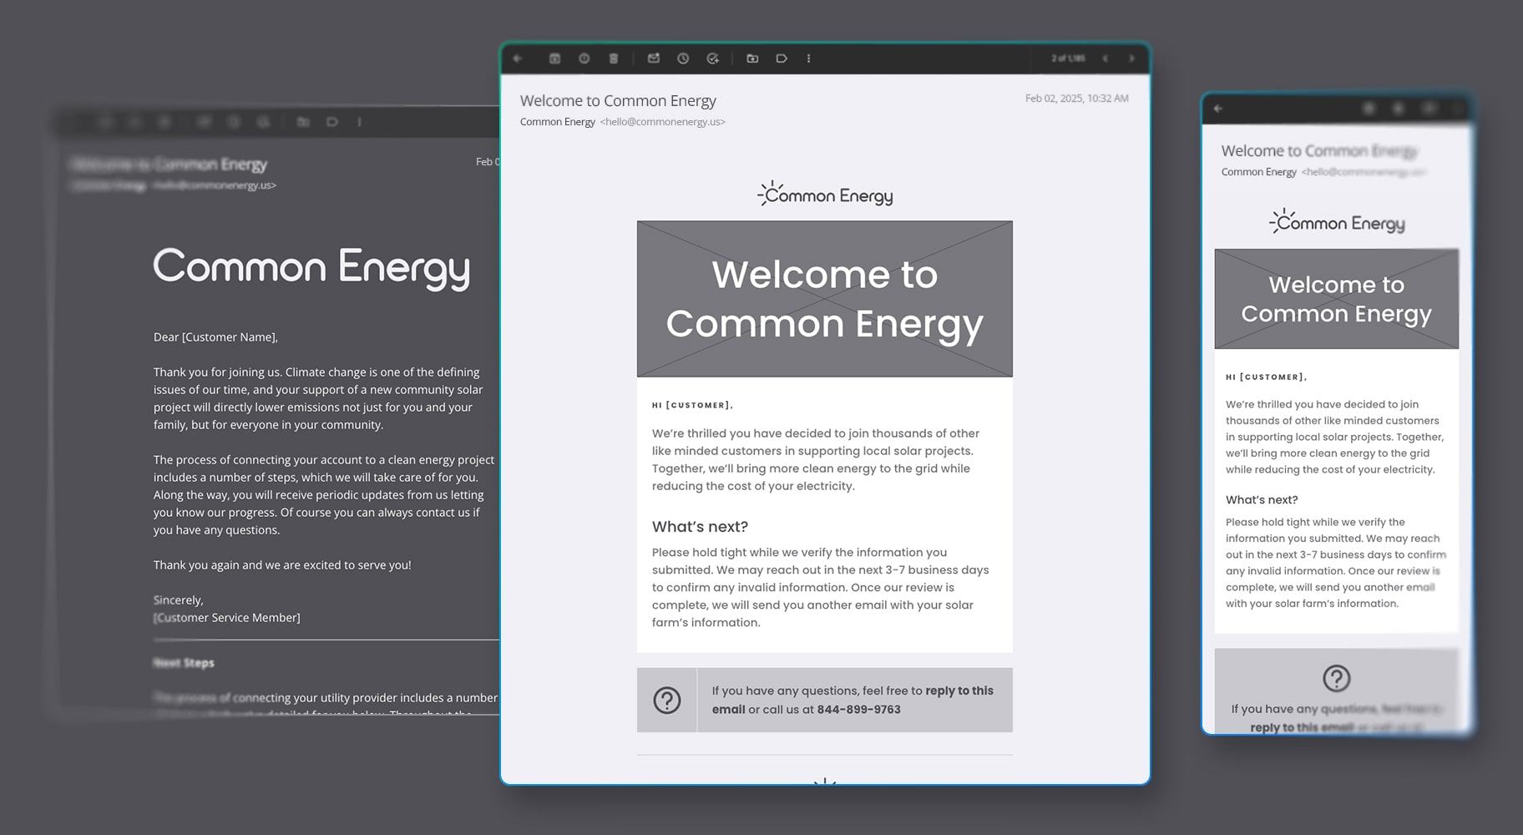Open Move to folder in center toolbar

tap(752, 58)
